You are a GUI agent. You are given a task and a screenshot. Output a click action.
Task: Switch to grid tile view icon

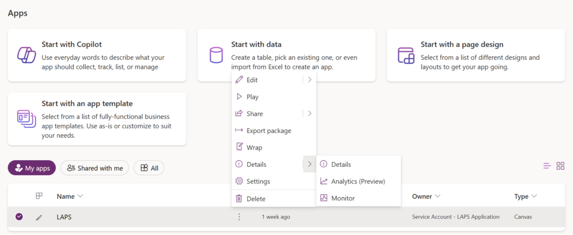click(560, 166)
